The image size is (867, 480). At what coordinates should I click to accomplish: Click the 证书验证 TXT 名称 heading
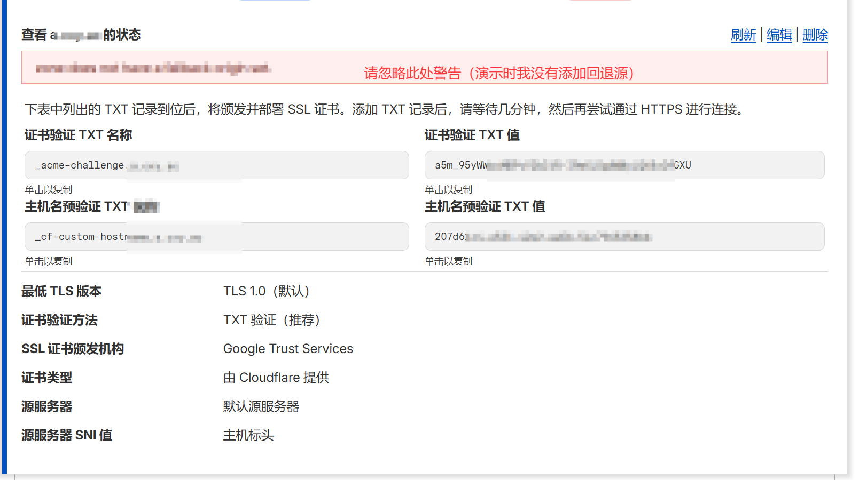(x=78, y=135)
